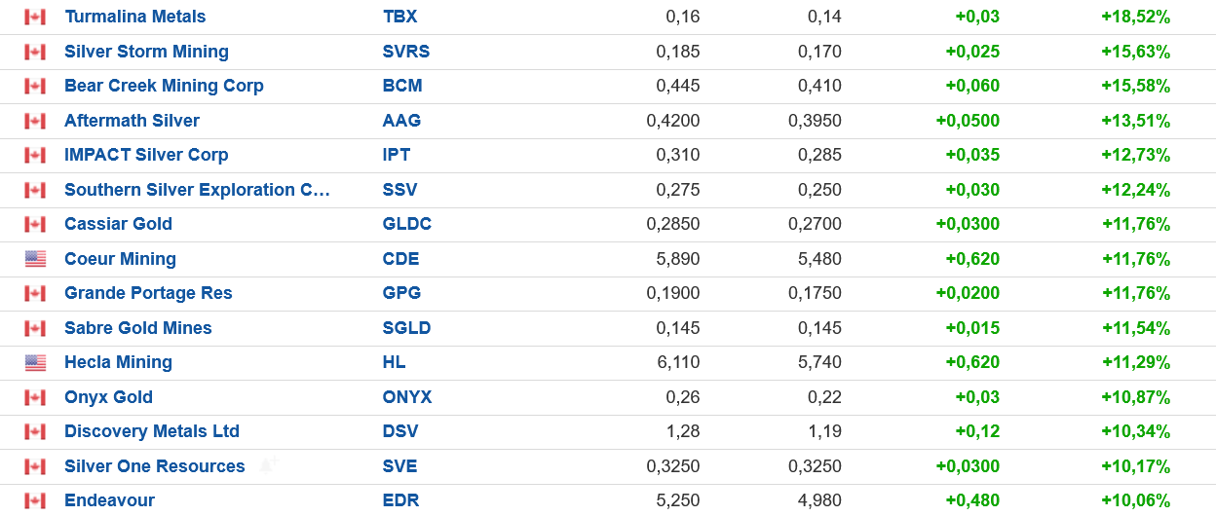Click the EDR ticker symbol

(401, 500)
